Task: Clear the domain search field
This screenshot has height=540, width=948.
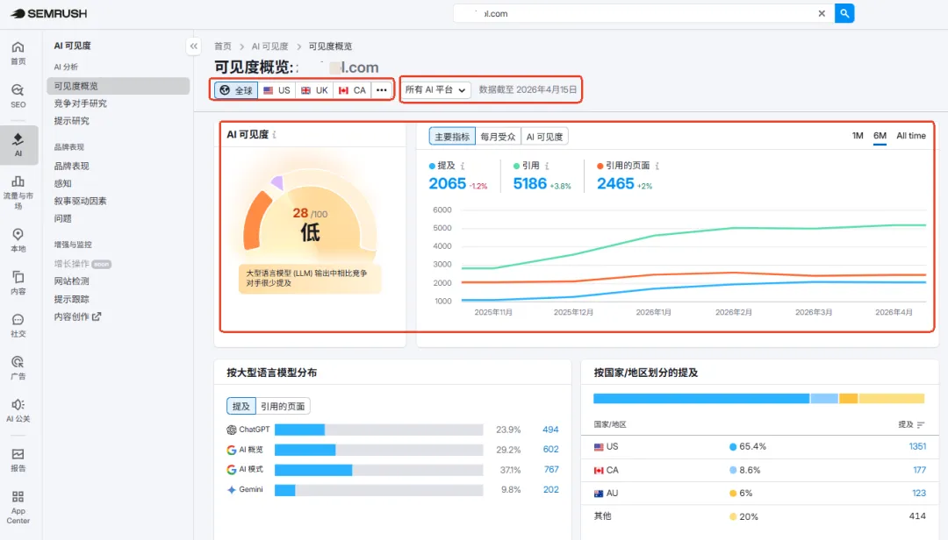Action: pyautogui.click(x=822, y=13)
